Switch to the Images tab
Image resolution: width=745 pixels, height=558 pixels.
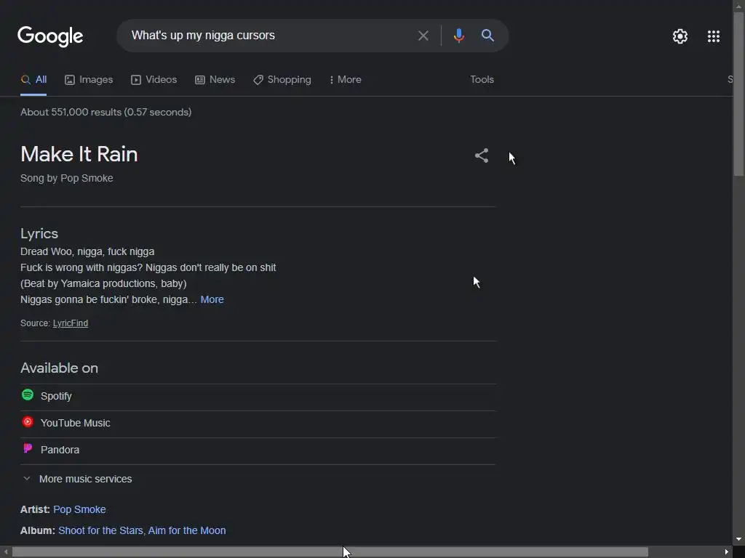[x=89, y=80]
